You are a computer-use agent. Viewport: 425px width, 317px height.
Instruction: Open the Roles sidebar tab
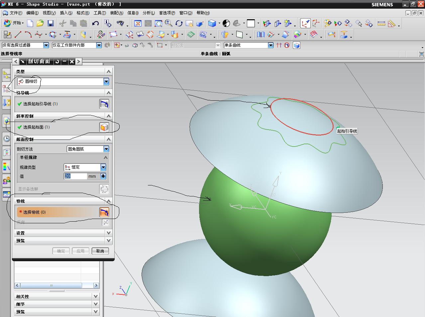tap(6, 180)
